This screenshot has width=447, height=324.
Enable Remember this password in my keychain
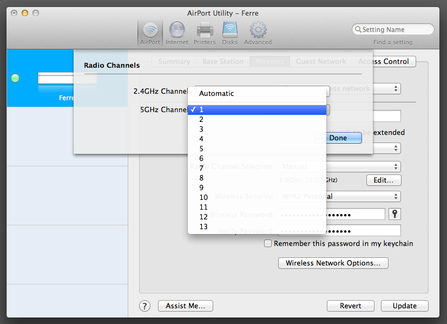click(x=268, y=243)
